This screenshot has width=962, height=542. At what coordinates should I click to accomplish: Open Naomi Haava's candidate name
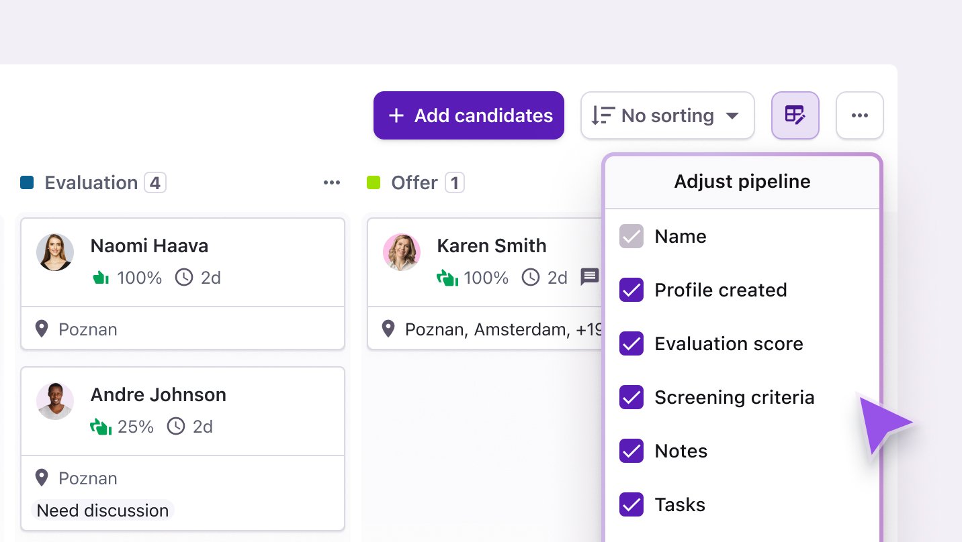click(149, 246)
